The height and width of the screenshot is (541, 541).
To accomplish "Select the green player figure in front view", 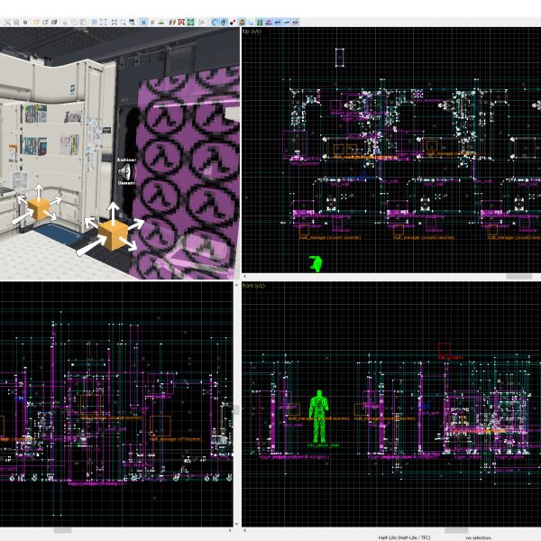I will (x=319, y=417).
